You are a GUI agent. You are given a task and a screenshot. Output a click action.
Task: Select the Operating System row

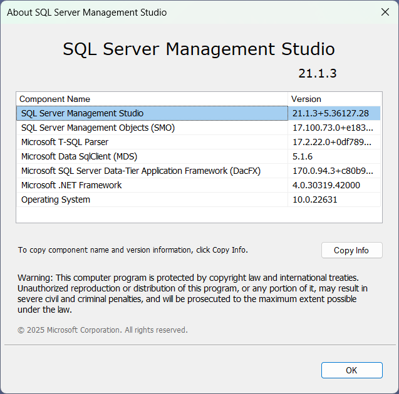pyautogui.click(x=199, y=200)
